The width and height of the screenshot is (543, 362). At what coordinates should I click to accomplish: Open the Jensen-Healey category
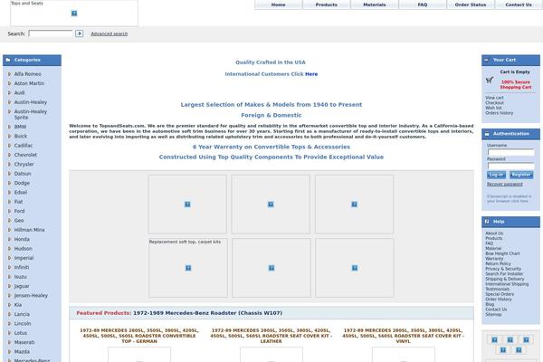31,296
